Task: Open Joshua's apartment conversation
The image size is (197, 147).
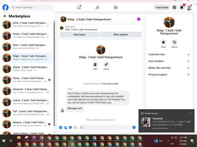Action: (x=26, y=102)
